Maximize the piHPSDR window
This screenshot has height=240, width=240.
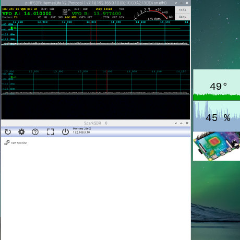pos(181,3)
